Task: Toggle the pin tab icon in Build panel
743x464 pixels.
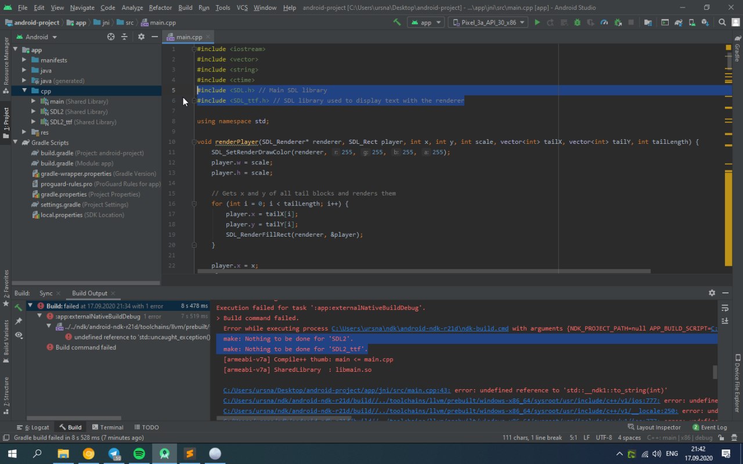Action: click(19, 321)
